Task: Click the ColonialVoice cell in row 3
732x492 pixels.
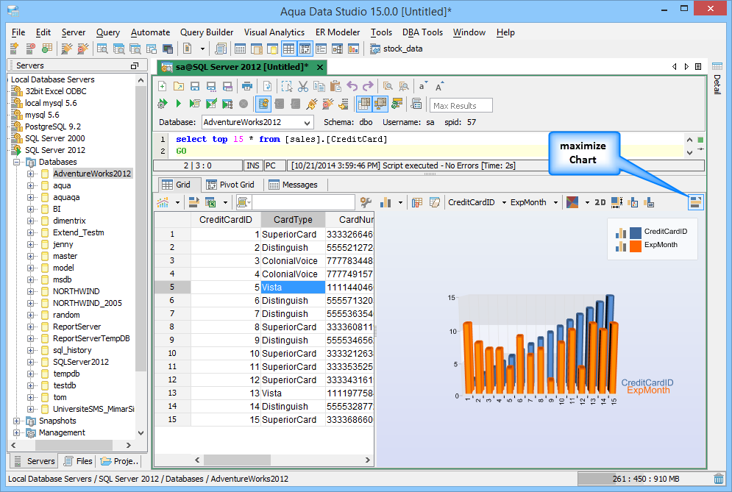Action: click(293, 261)
